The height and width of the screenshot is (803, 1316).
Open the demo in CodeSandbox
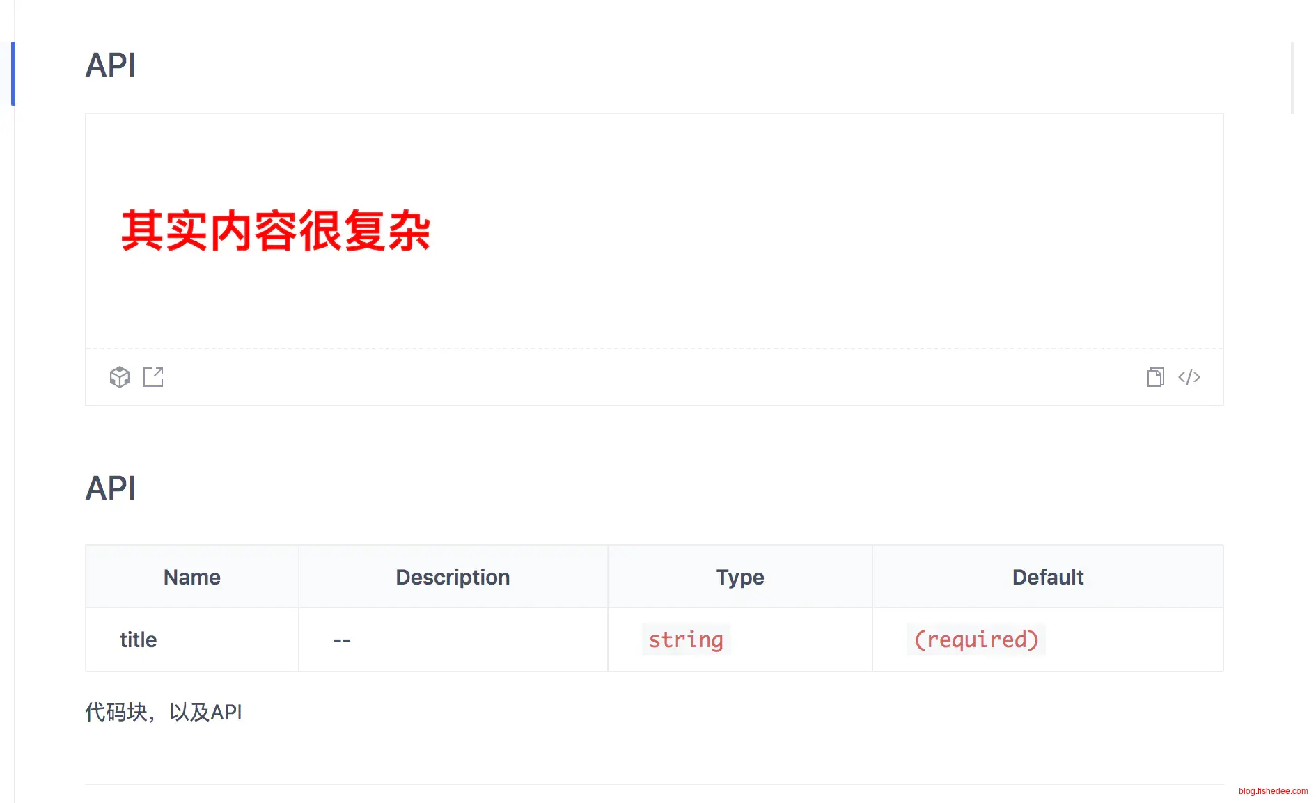pyautogui.click(x=120, y=377)
